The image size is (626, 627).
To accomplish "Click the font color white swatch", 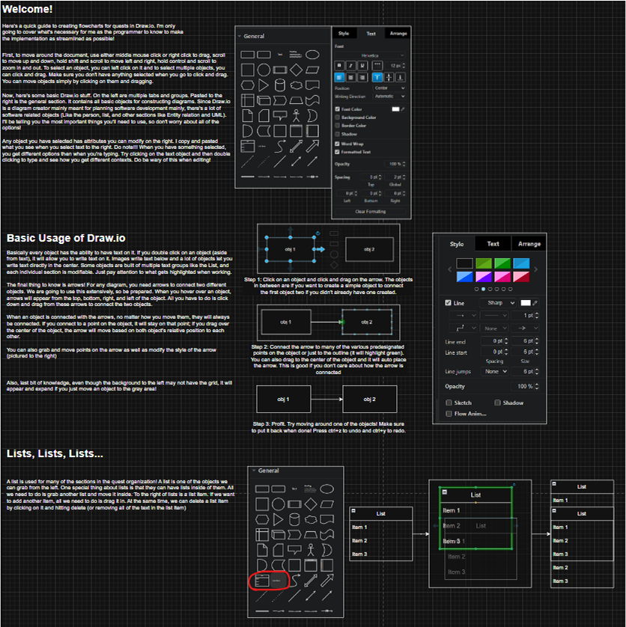I will 395,109.
